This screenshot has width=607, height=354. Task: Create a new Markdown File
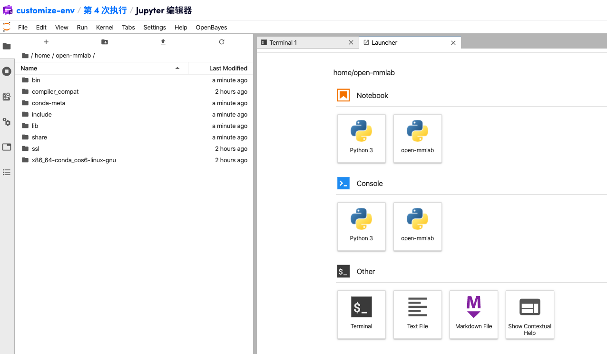473,314
